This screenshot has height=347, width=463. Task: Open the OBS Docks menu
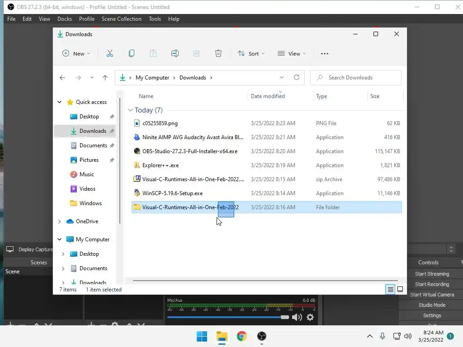pyautogui.click(x=65, y=19)
